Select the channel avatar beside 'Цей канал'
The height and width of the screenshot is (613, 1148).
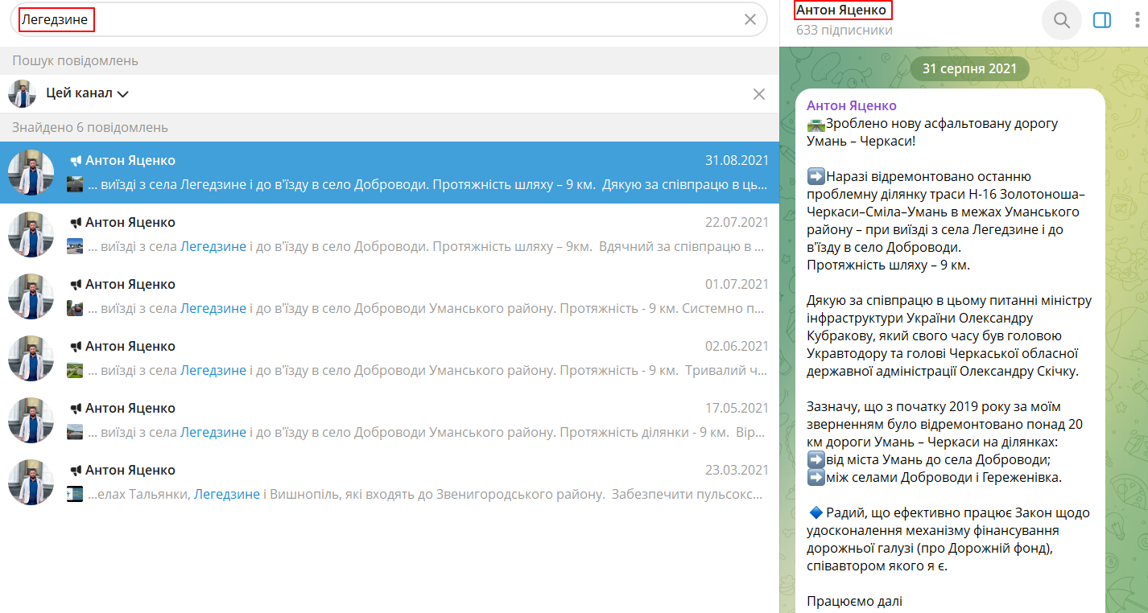[x=22, y=93]
